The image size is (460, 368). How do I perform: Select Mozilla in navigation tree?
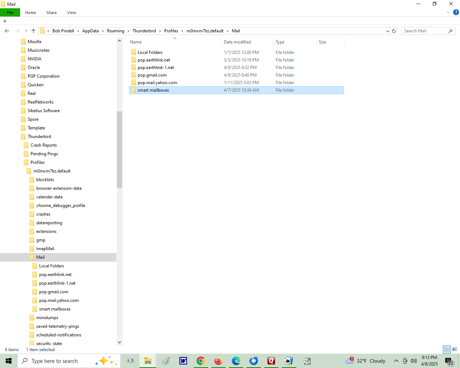click(34, 42)
